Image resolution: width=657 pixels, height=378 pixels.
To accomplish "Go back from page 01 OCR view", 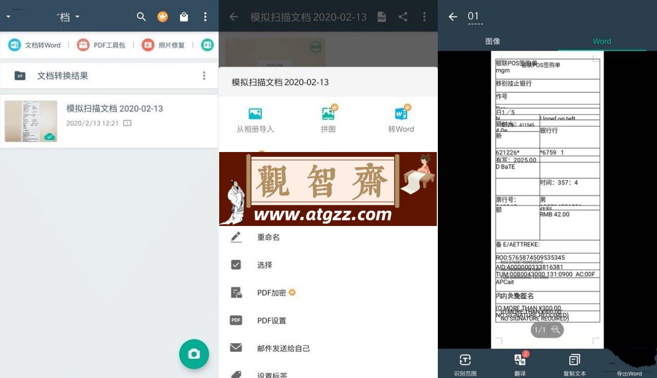I will coord(453,17).
